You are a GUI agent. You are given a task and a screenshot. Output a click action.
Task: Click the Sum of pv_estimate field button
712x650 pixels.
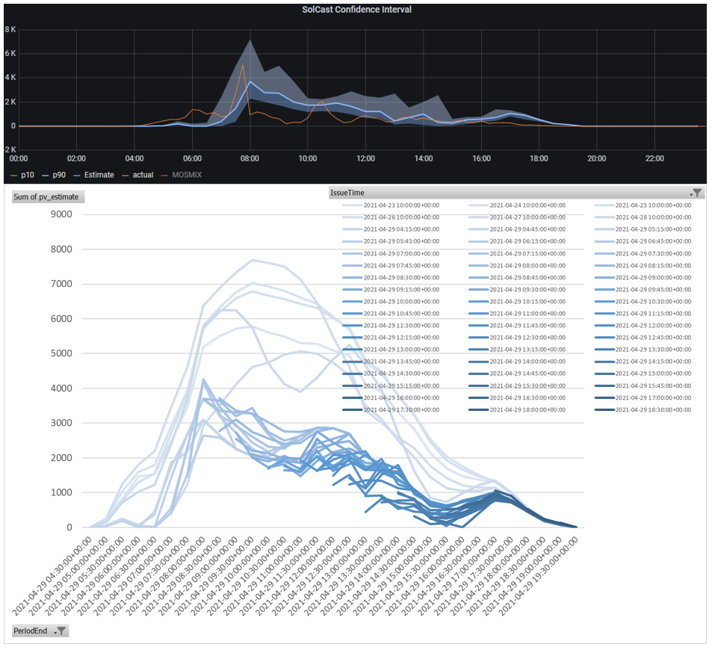click(48, 196)
